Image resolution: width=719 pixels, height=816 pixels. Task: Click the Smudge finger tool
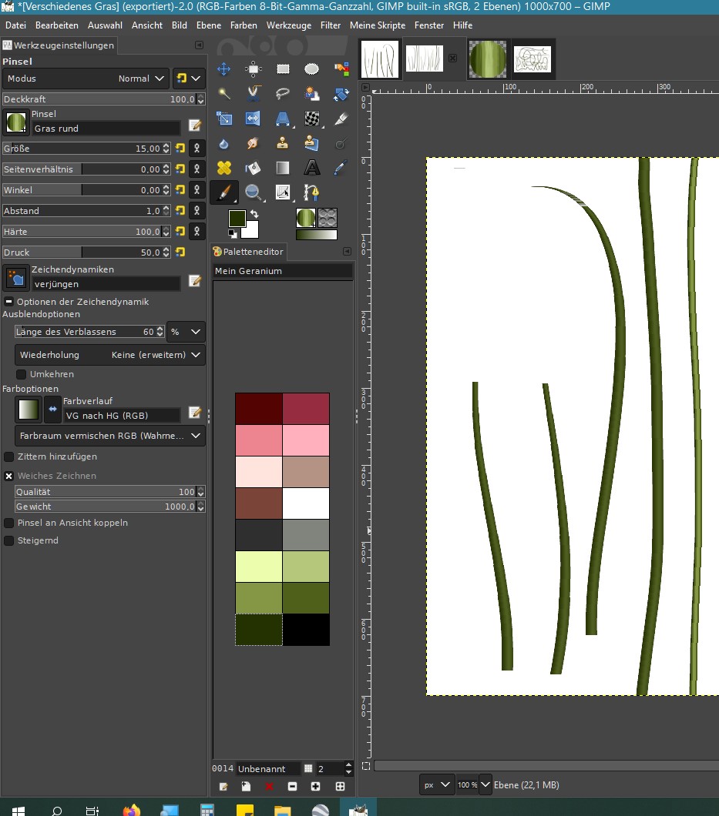coord(254,143)
